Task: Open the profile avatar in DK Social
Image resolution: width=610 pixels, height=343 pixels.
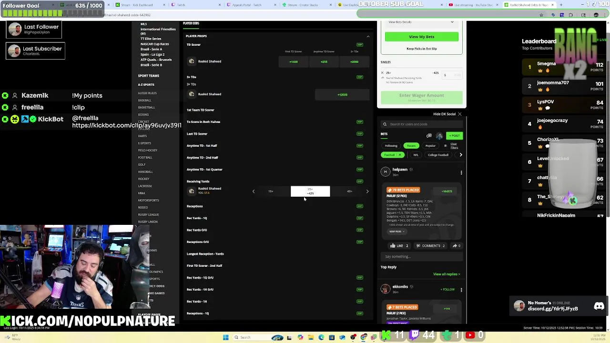Action: click(x=439, y=136)
